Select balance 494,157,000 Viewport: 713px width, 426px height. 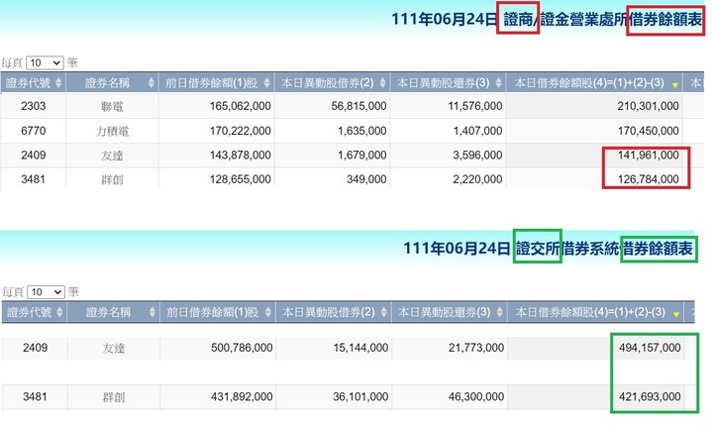coord(650,348)
